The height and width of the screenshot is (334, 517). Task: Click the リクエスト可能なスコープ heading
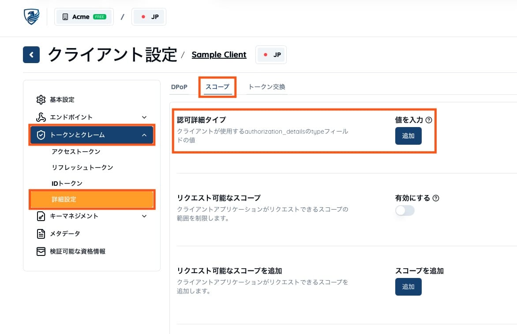tap(219, 198)
